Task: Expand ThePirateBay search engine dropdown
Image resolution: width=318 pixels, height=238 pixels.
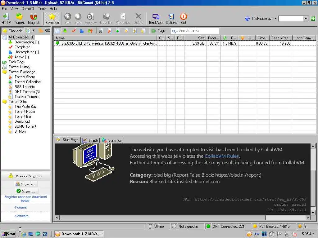Action: pos(275,19)
